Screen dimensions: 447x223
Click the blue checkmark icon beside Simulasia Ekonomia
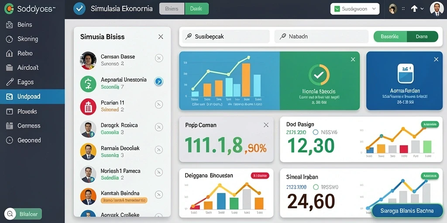79,9
